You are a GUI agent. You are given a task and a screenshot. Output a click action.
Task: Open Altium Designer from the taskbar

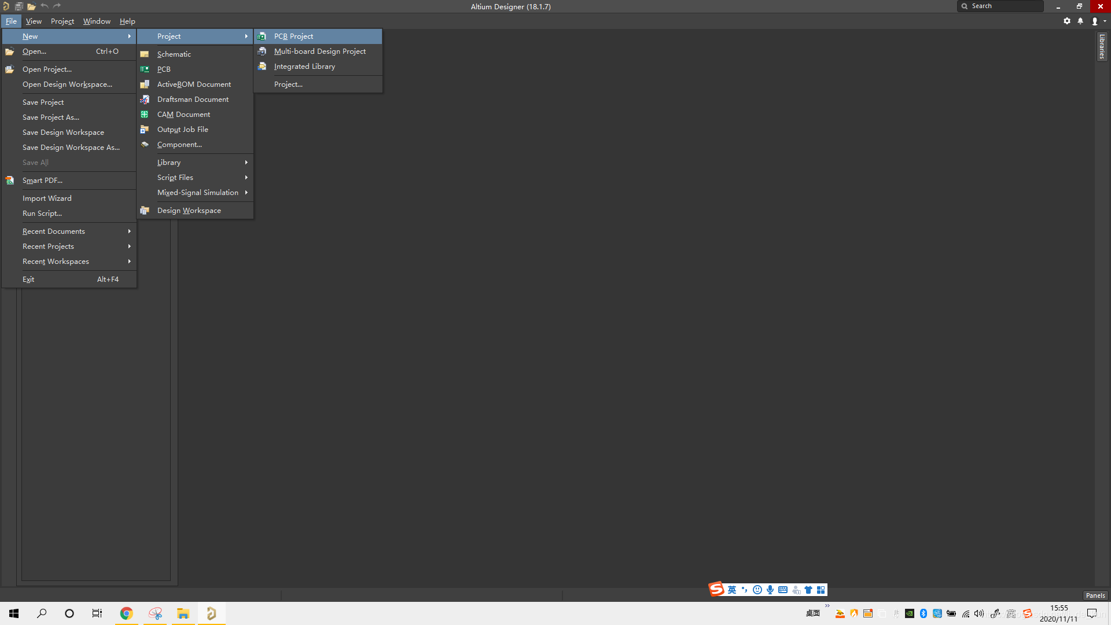(x=211, y=613)
